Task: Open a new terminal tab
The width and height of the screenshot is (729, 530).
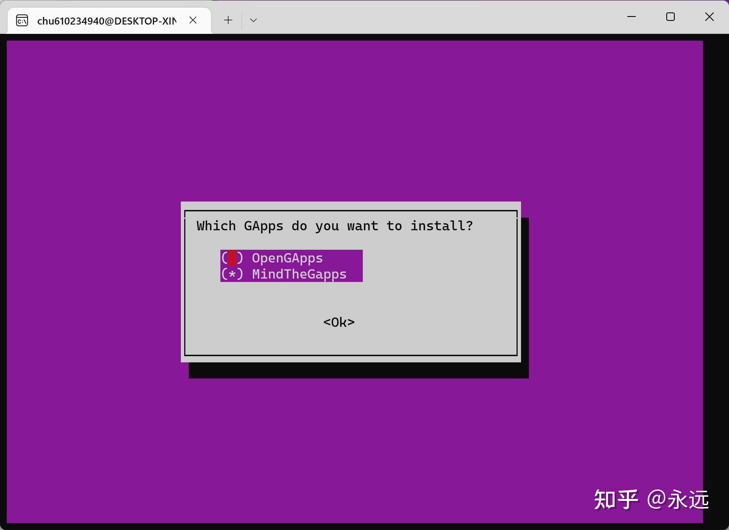Action: 228,20
